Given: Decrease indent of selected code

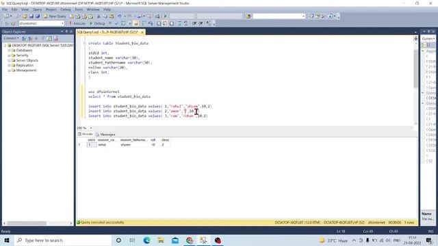Looking at the screenshot, I should tap(194, 23).
